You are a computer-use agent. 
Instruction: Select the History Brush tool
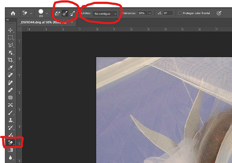pyautogui.click(x=10, y=128)
